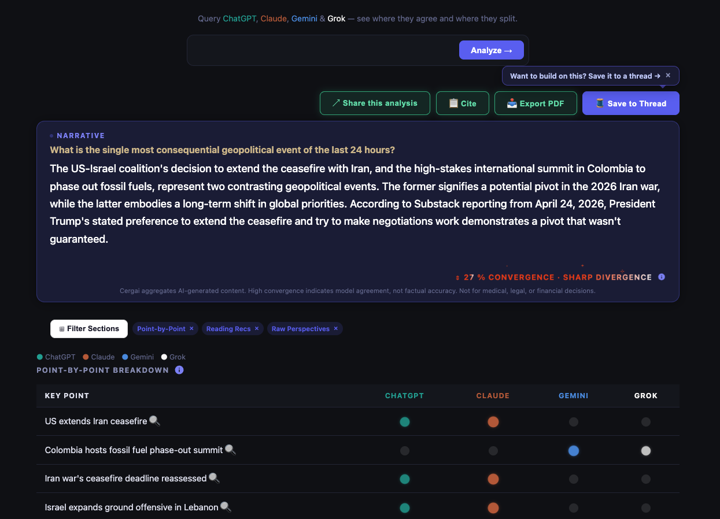The image size is (720, 519).
Task: Click Colombia hosts fossil fuel phase-out summit text
Action: (x=134, y=450)
